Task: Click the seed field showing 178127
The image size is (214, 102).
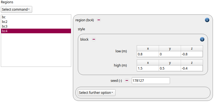Action: tap(151, 81)
